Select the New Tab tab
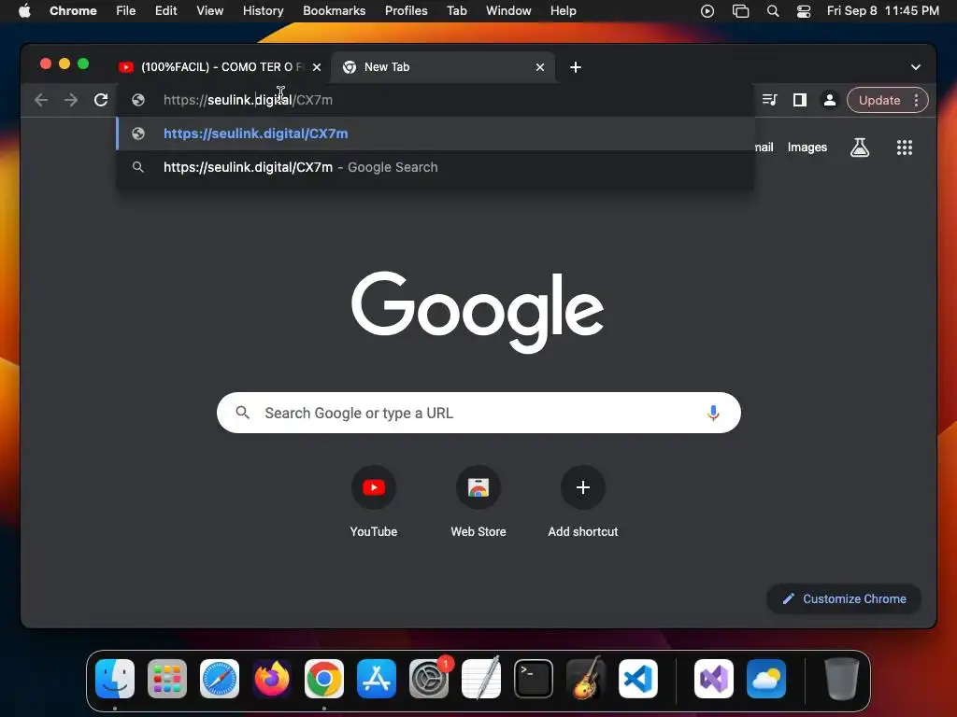This screenshot has height=717, width=957. coord(442,67)
